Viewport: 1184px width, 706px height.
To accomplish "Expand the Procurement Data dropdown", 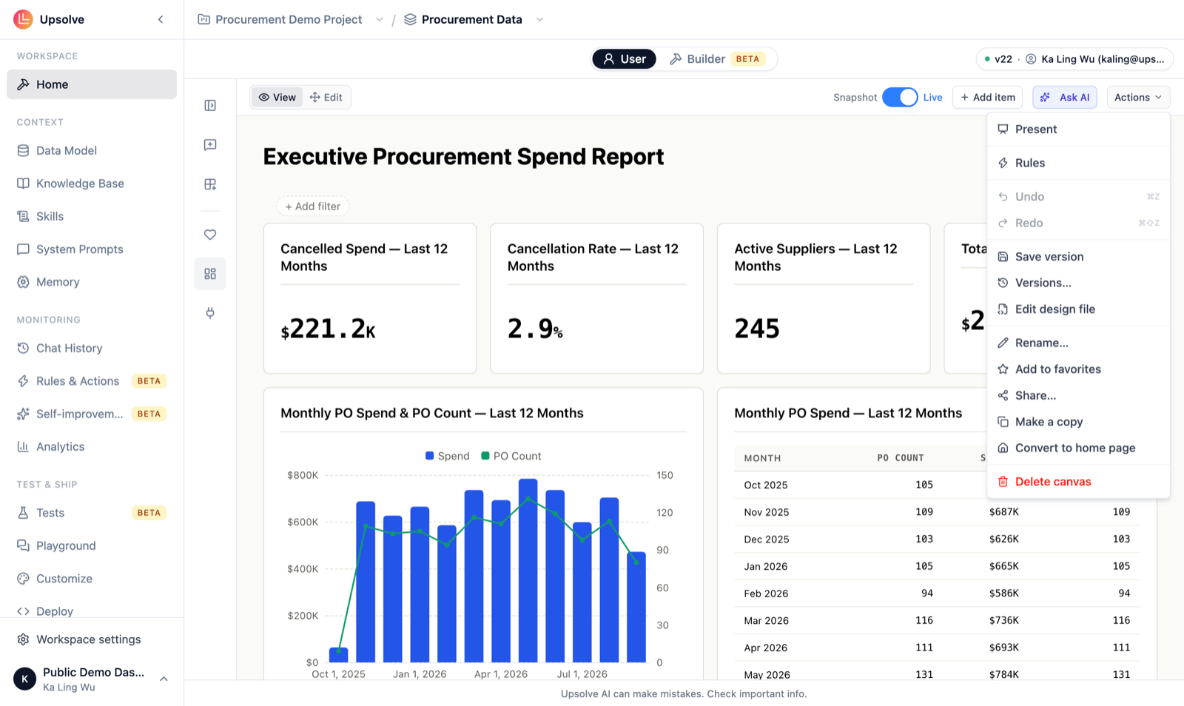I will (x=539, y=20).
